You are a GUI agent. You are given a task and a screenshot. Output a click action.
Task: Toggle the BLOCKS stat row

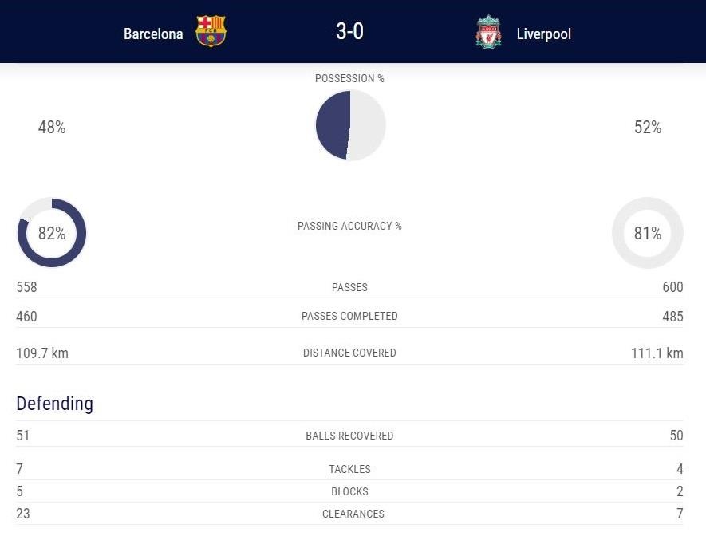pos(349,491)
